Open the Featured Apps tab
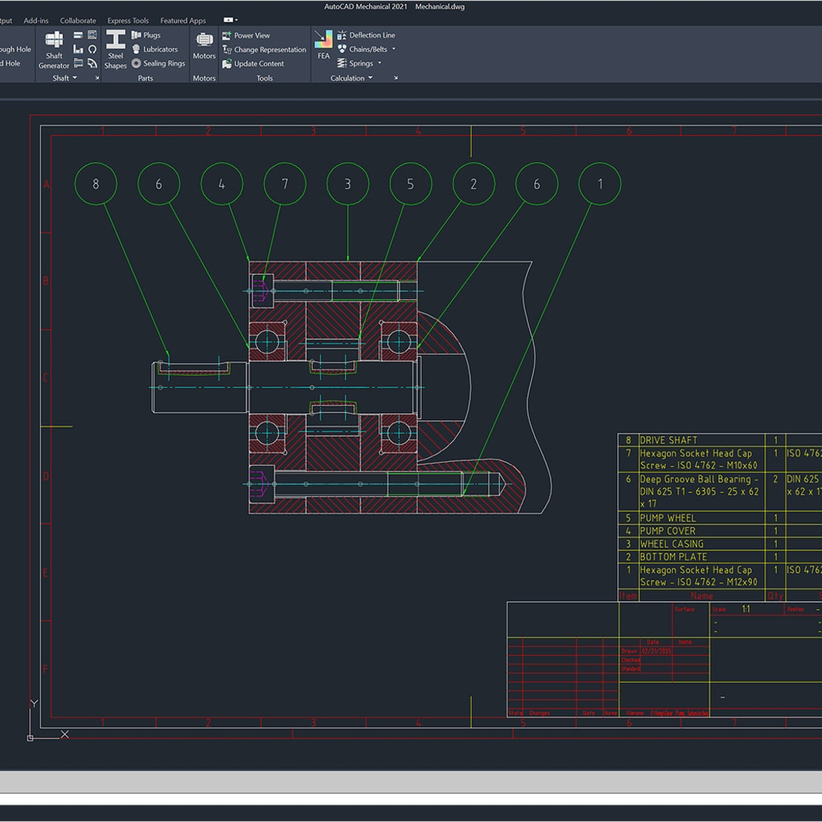 pyautogui.click(x=183, y=21)
